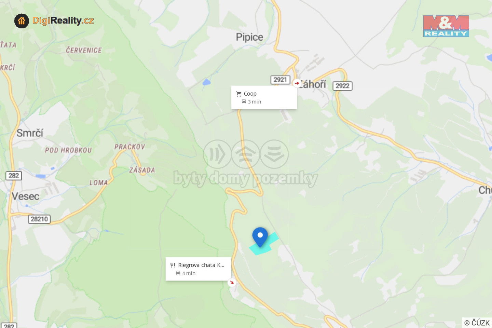
Task: Open the Riegrova chata info card
Action: [199, 269]
